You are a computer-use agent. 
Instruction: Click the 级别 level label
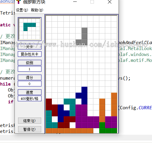(30, 62)
